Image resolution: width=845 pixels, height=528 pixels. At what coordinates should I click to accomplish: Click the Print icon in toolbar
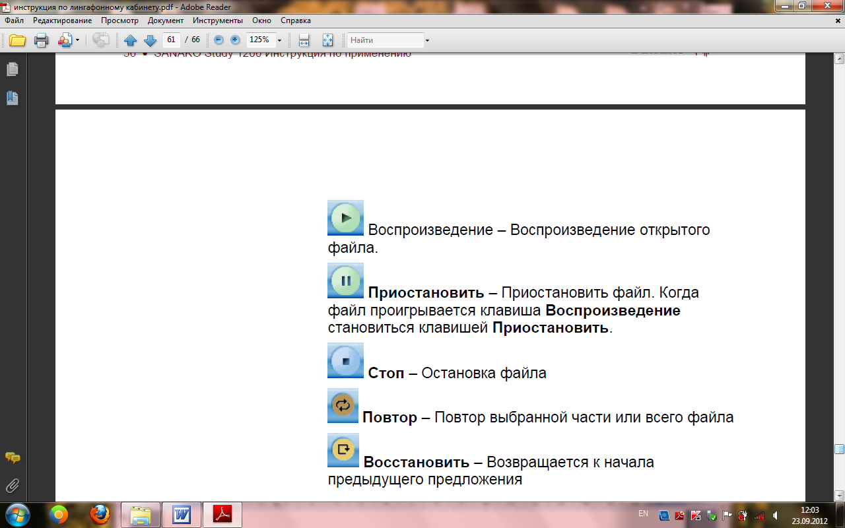point(41,40)
